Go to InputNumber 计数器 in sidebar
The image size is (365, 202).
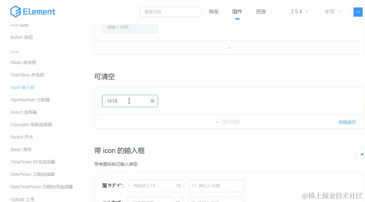[30, 100]
